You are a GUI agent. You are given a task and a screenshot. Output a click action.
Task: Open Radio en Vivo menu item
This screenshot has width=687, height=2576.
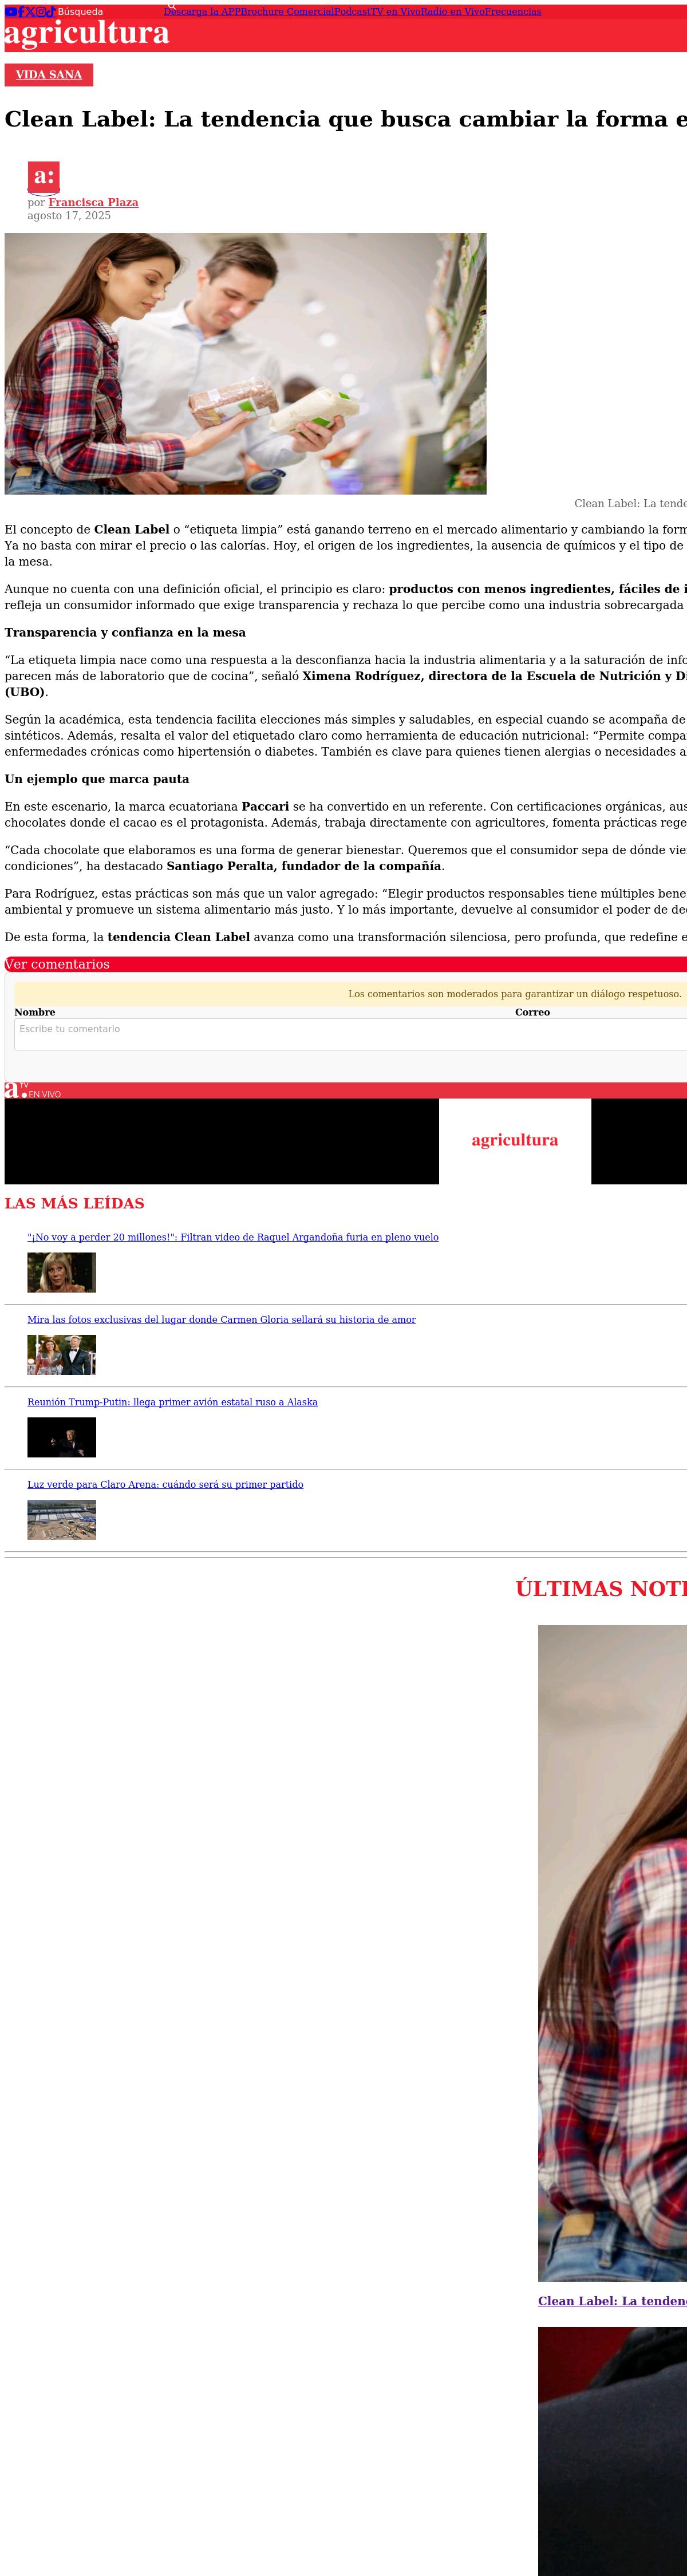(x=452, y=12)
